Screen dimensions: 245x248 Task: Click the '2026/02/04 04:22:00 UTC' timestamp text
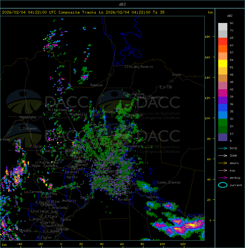[29, 12]
